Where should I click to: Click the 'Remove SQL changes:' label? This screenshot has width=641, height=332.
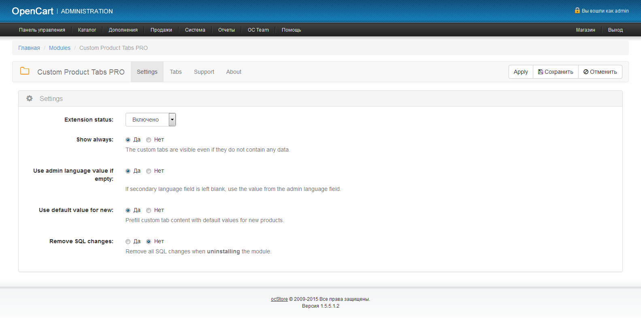click(81, 241)
